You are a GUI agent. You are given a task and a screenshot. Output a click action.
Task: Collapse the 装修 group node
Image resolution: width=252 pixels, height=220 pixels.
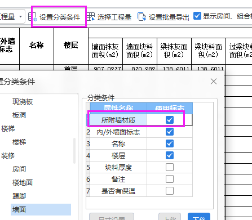[x=8, y=156]
